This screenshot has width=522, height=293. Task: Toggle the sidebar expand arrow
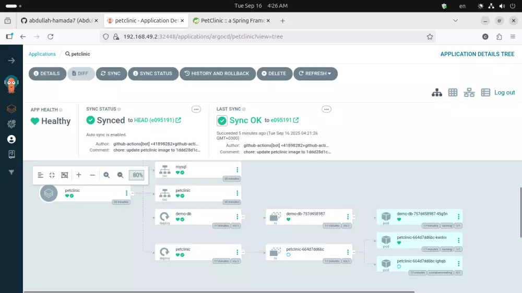(11, 60)
